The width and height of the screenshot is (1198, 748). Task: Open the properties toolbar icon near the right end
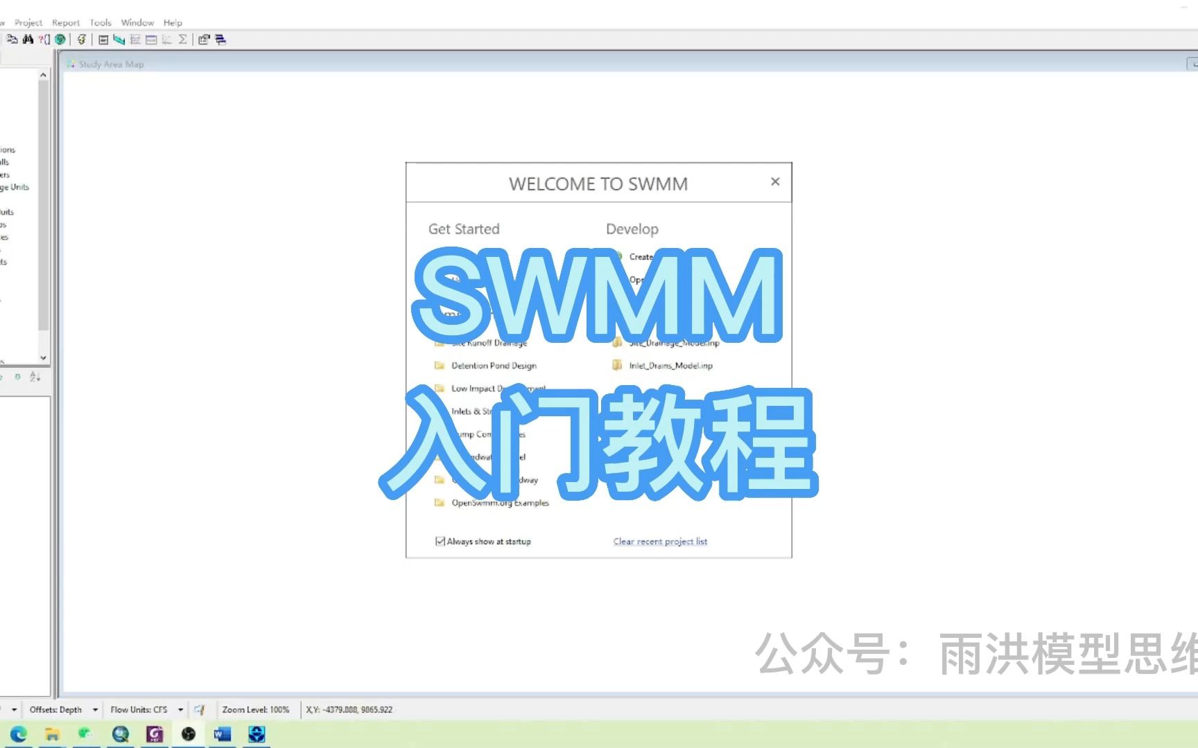click(x=204, y=39)
